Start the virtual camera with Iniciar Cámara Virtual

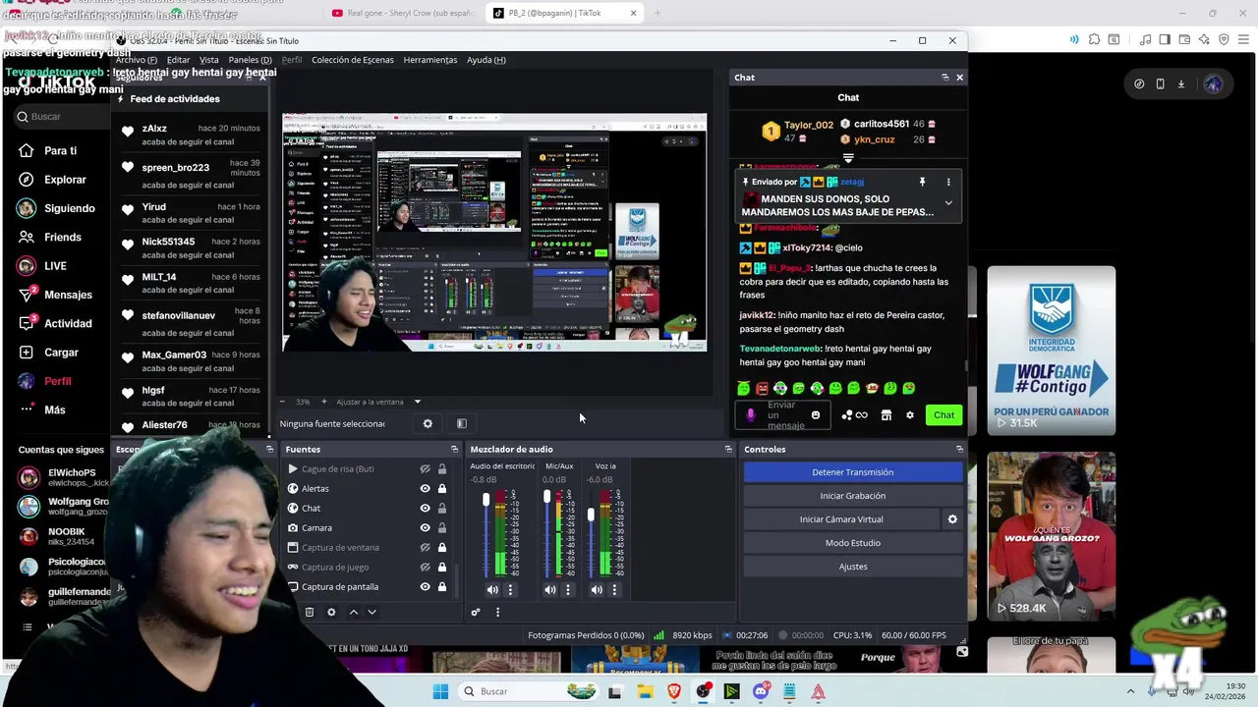coord(841,519)
